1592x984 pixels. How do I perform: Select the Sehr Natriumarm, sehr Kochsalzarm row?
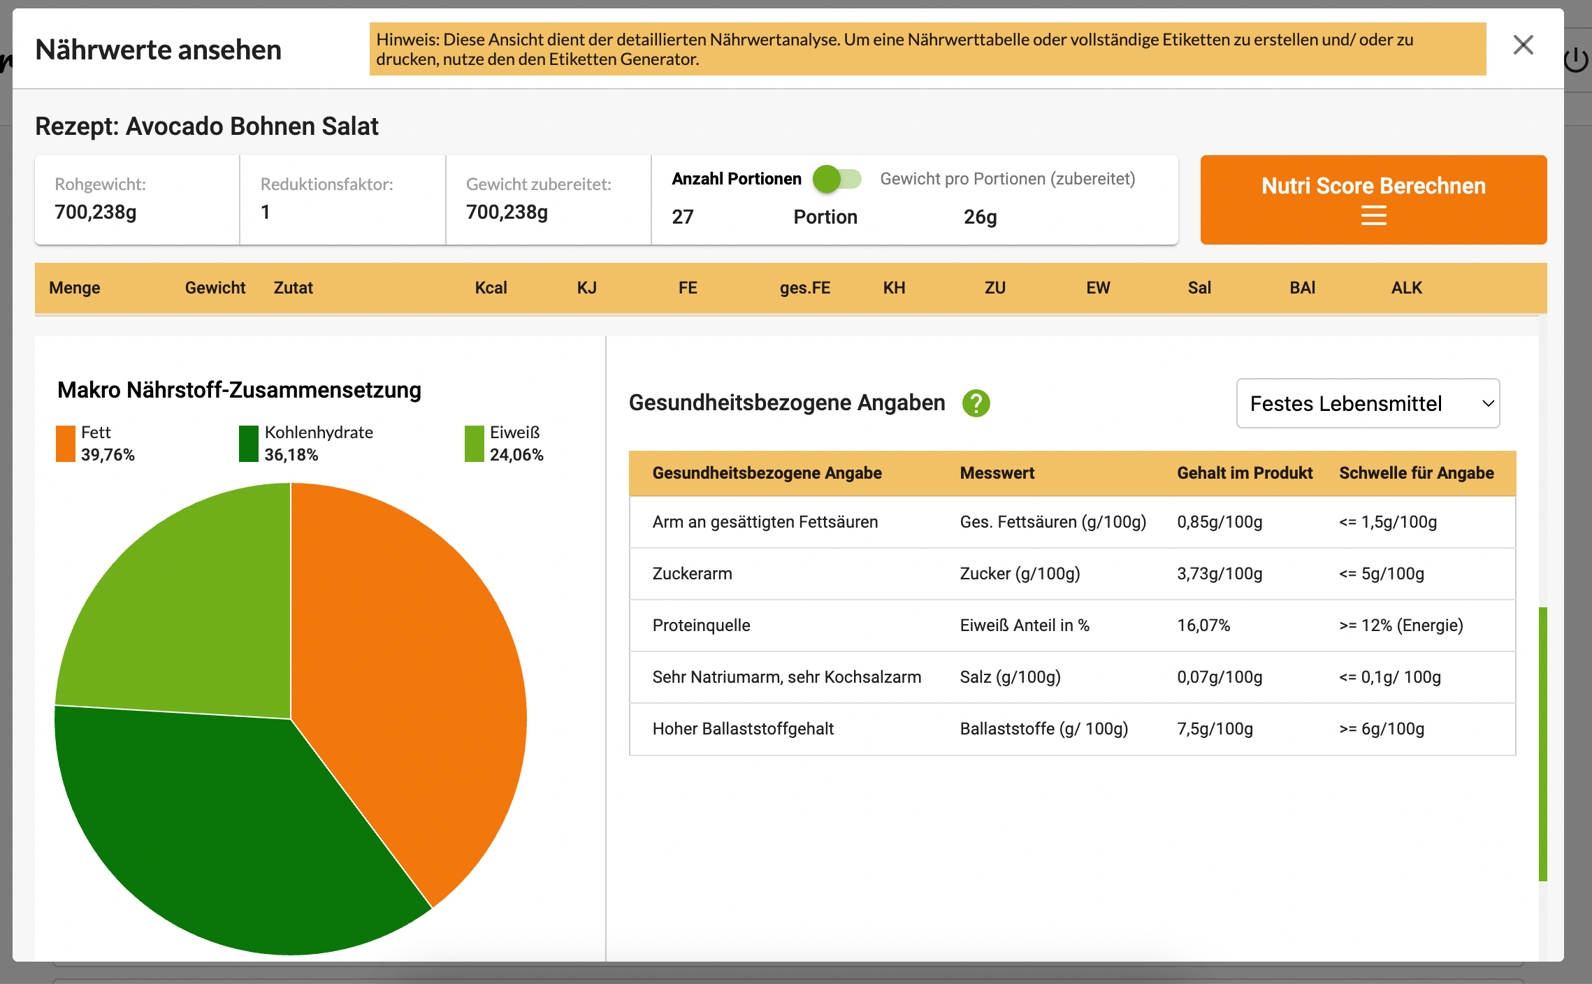(x=1073, y=677)
